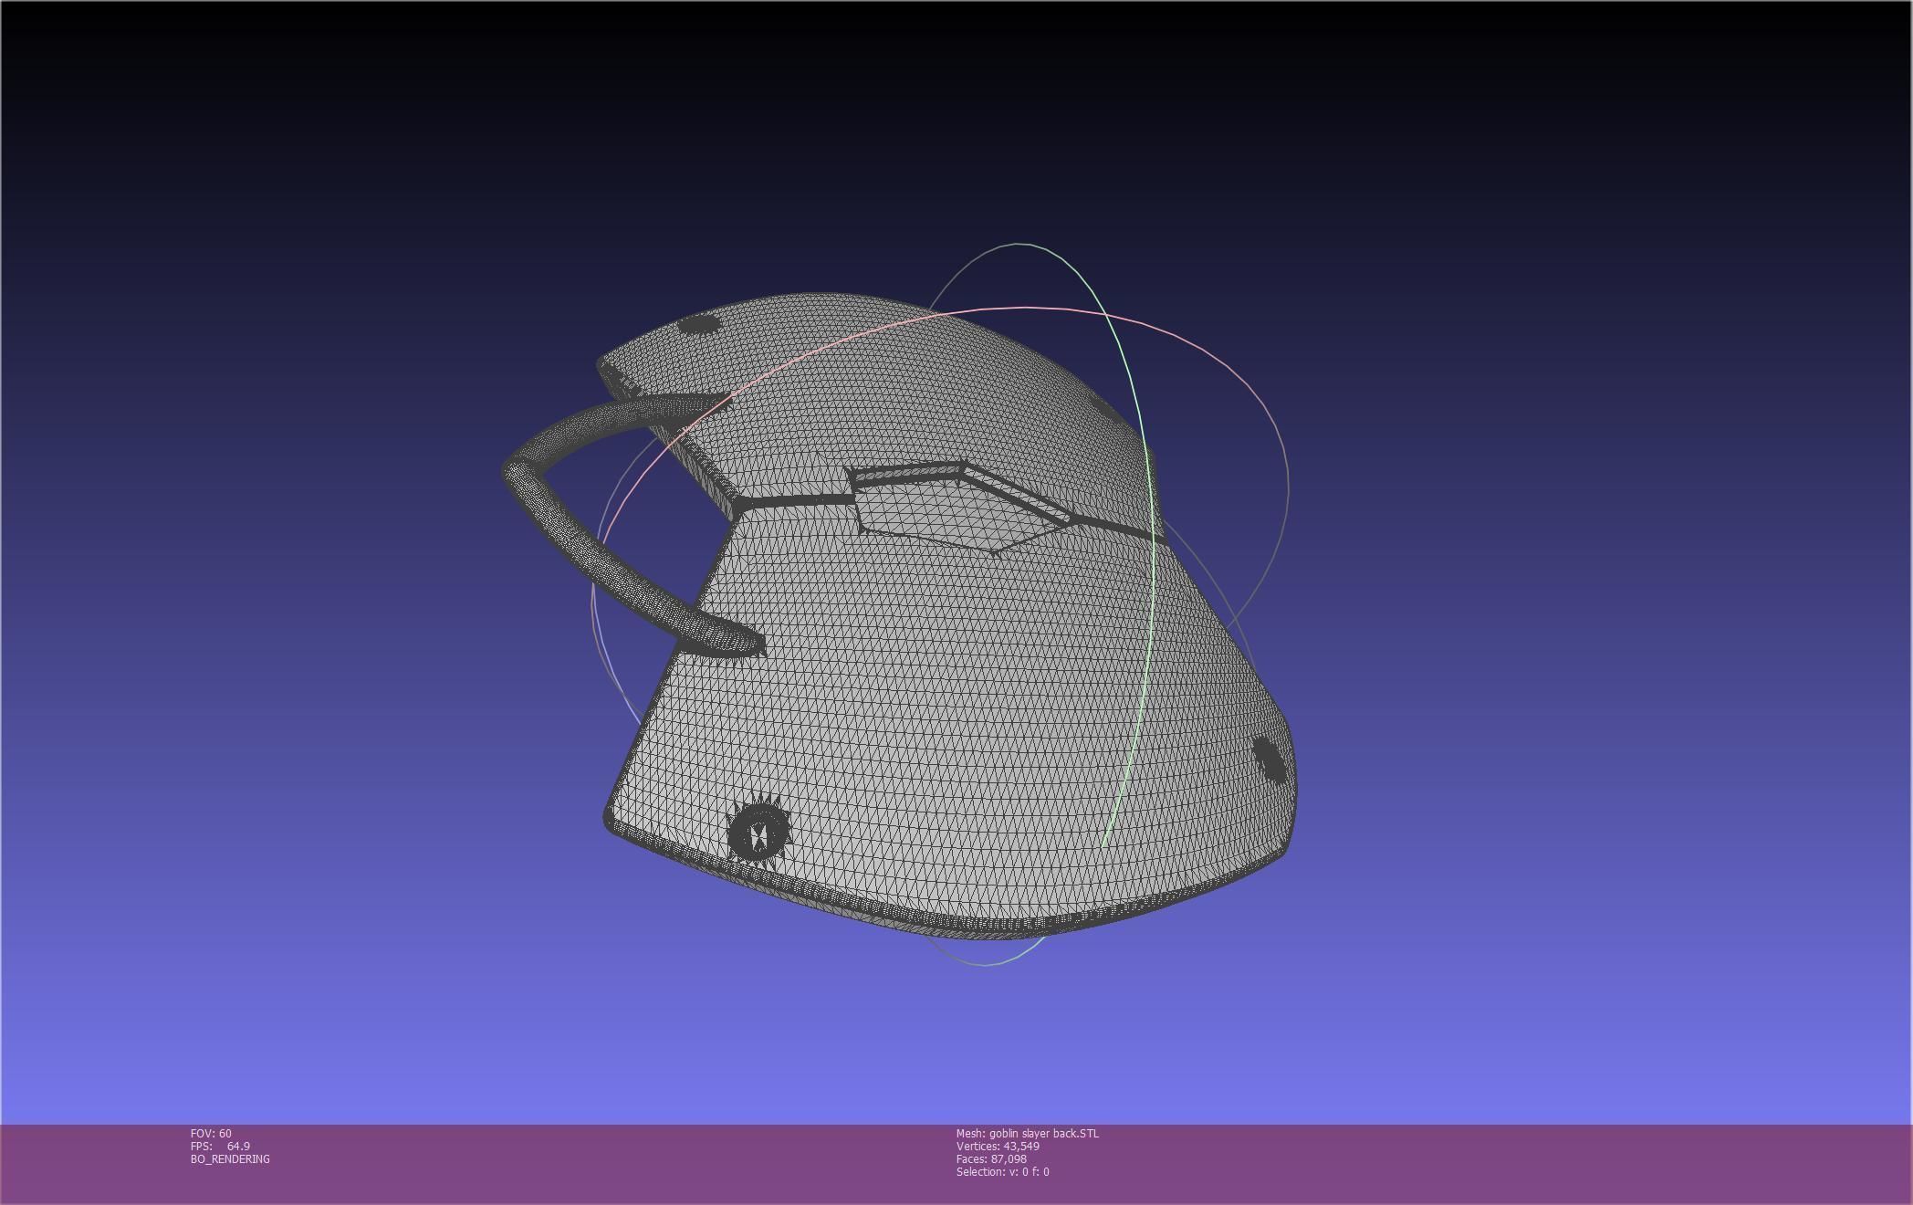1913x1205 pixels.
Task: Click the 'BO_RENDERING' status label
Action: coord(230,1158)
